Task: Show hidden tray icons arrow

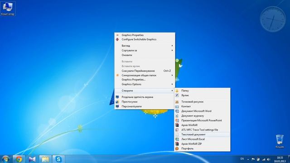Action: click(x=248, y=159)
